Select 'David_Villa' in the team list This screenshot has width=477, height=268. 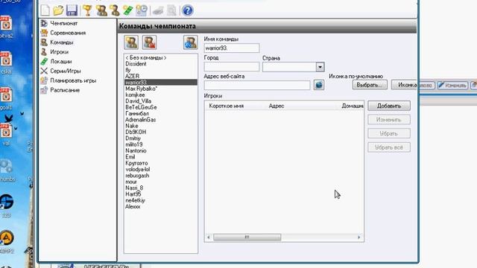click(138, 101)
